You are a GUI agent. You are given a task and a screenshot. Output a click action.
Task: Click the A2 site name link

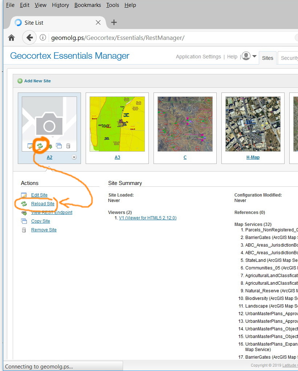click(49, 157)
